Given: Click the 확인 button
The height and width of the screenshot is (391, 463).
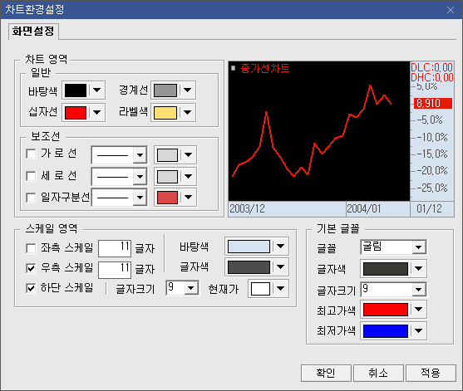Looking at the screenshot, I should pos(326,373).
